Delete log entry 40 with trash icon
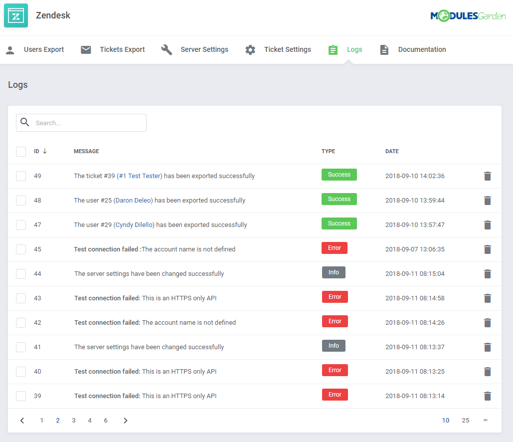The image size is (513, 442). [x=488, y=372]
